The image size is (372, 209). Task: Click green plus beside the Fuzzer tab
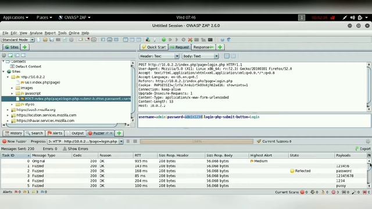tap(119, 133)
